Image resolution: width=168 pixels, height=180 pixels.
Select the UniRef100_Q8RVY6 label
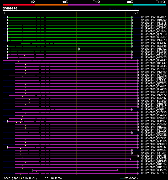(x=154, y=170)
